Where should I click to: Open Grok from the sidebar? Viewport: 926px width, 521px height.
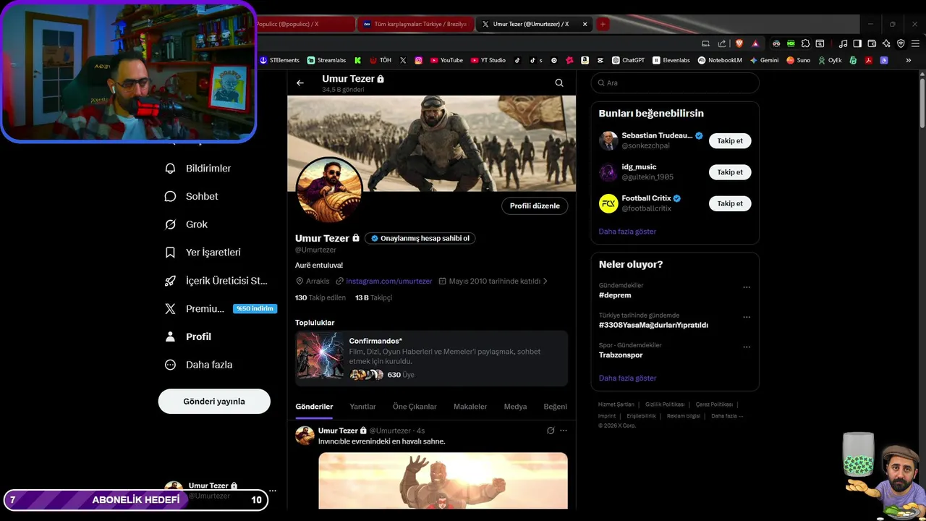[187, 224]
